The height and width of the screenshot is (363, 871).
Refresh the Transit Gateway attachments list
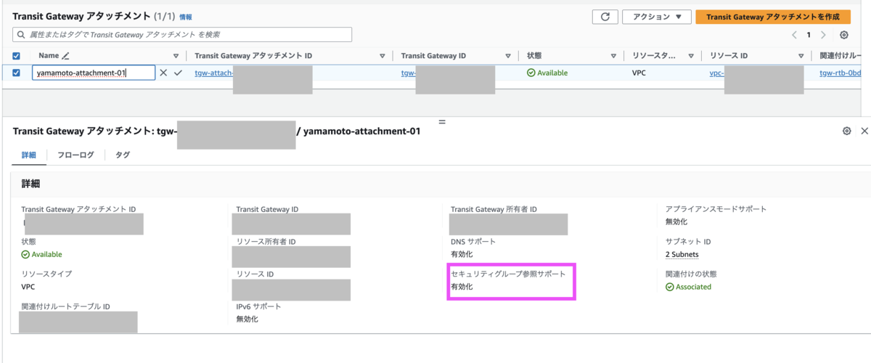(x=605, y=17)
